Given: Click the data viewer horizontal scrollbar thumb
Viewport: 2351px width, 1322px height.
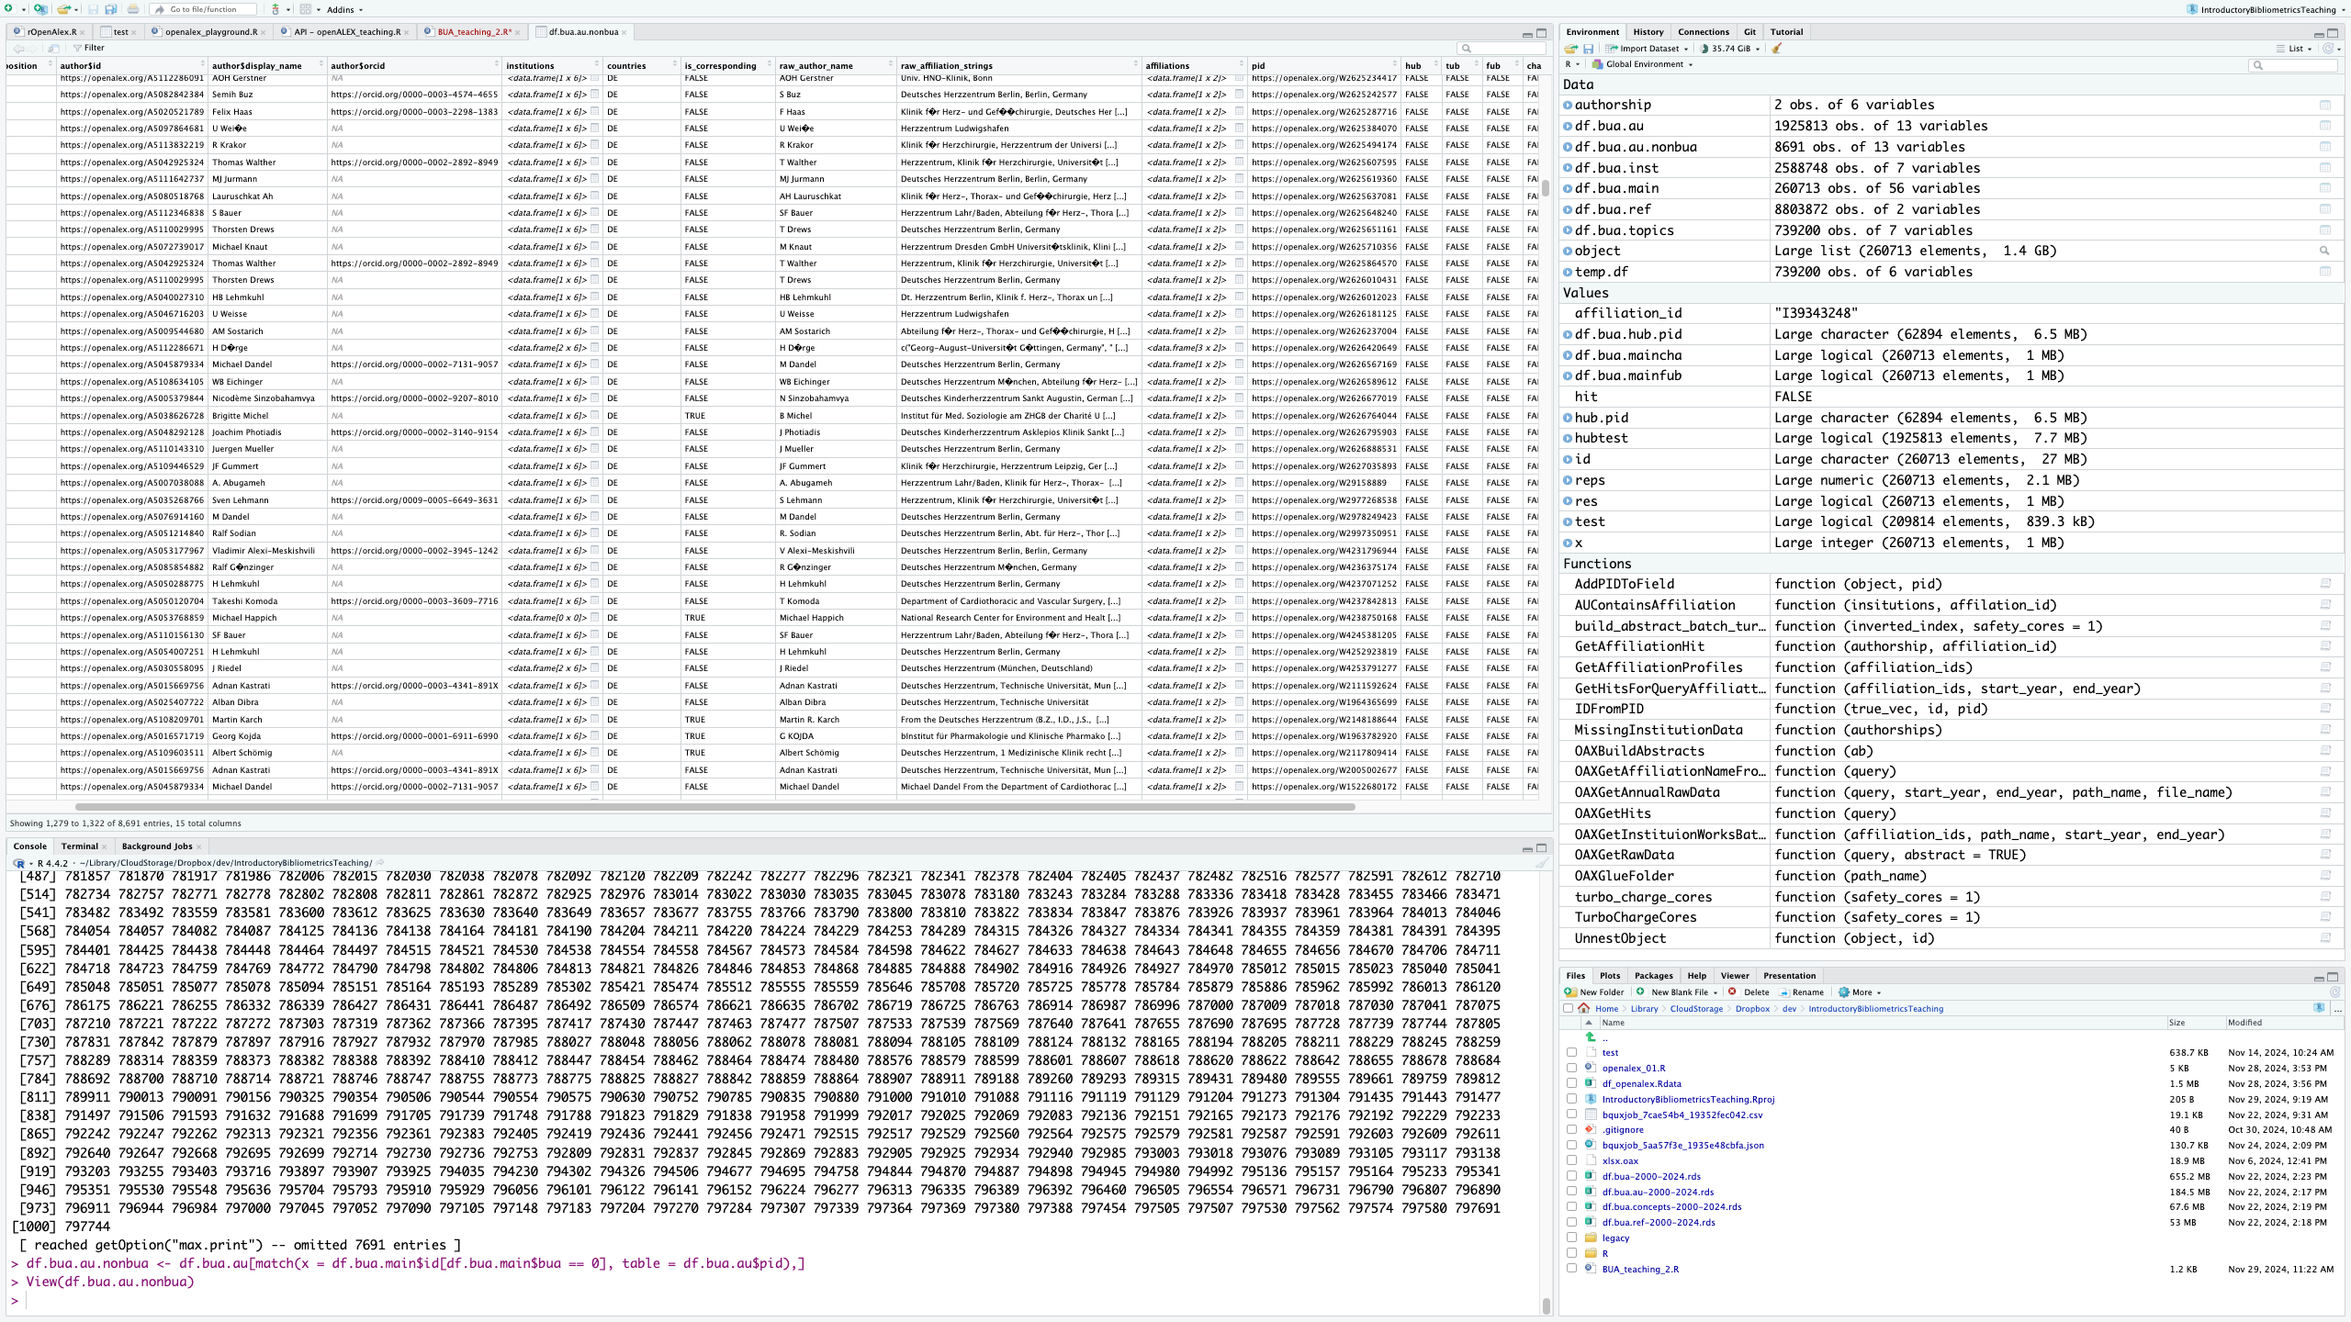Looking at the screenshot, I should [x=714, y=807].
